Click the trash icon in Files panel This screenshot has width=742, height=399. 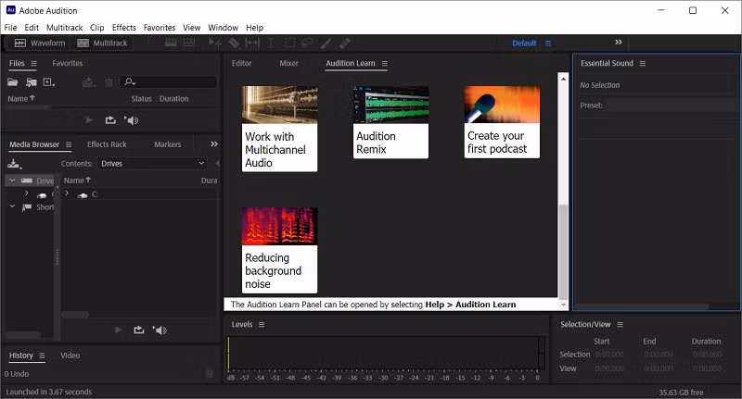(x=109, y=82)
